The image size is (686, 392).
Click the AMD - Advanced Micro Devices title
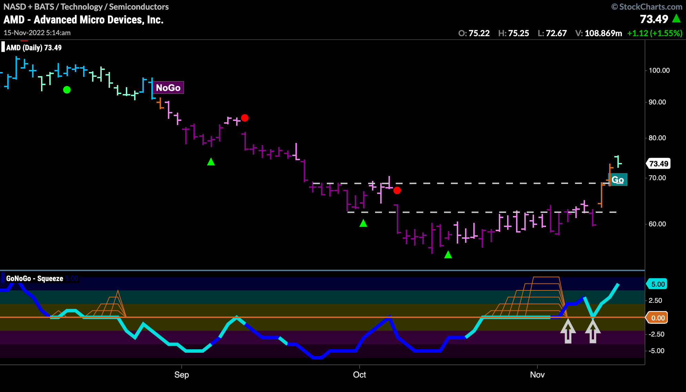pyautogui.click(x=83, y=20)
